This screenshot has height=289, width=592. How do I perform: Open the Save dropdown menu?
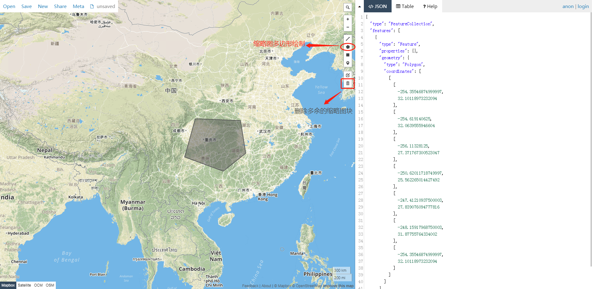27,6
